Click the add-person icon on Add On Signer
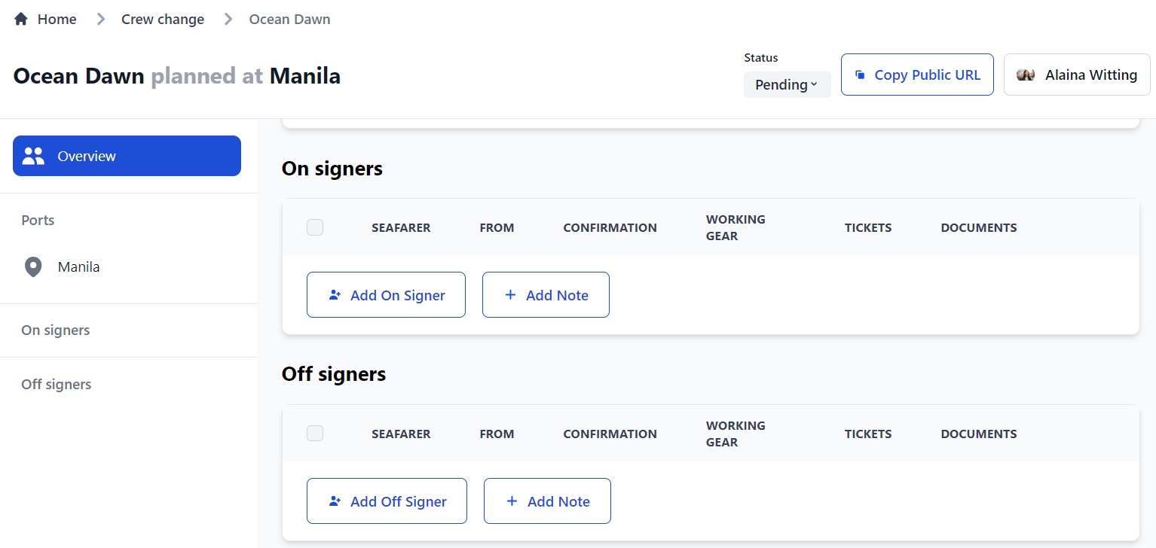The image size is (1156, 548). (x=335, y=295)
